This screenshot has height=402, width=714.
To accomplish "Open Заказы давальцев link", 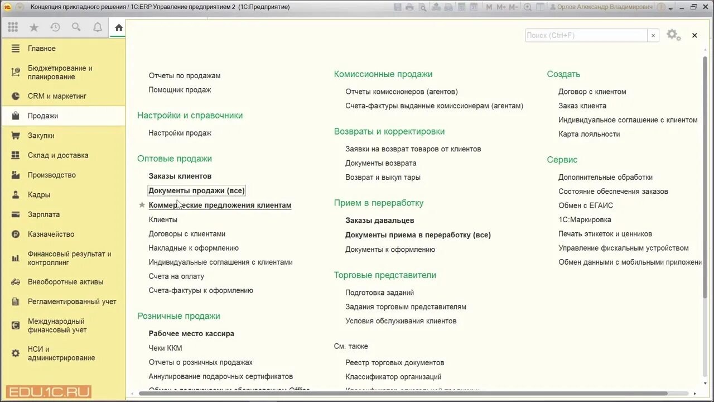I will point(380,221).
